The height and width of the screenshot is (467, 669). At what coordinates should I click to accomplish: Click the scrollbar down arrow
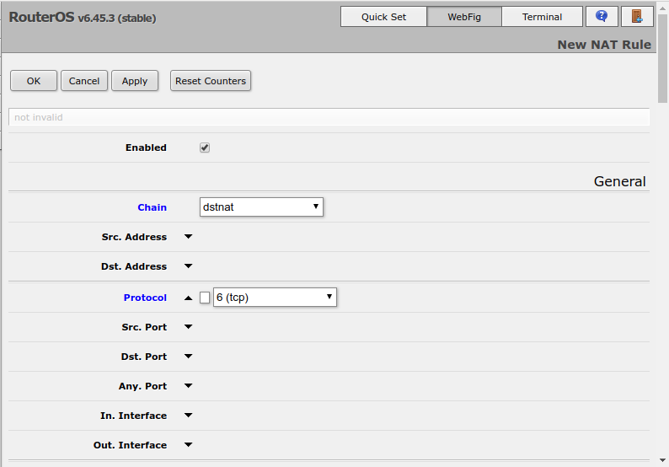click(x=662, y=460)
